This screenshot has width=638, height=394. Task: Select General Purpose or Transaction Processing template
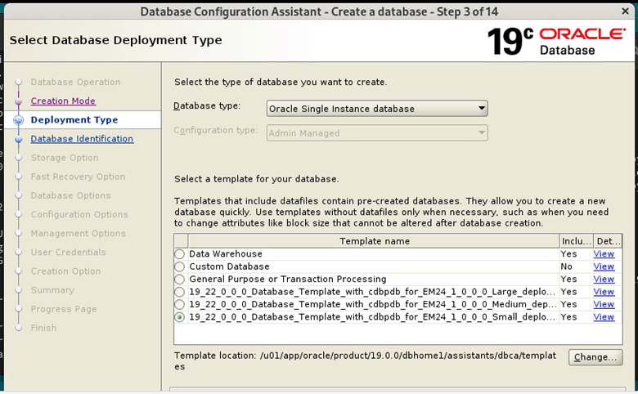click(x=180, y=280)
